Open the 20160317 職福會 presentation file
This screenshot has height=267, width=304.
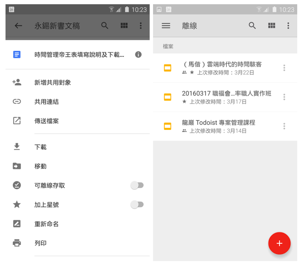click(x=225, y=97)
